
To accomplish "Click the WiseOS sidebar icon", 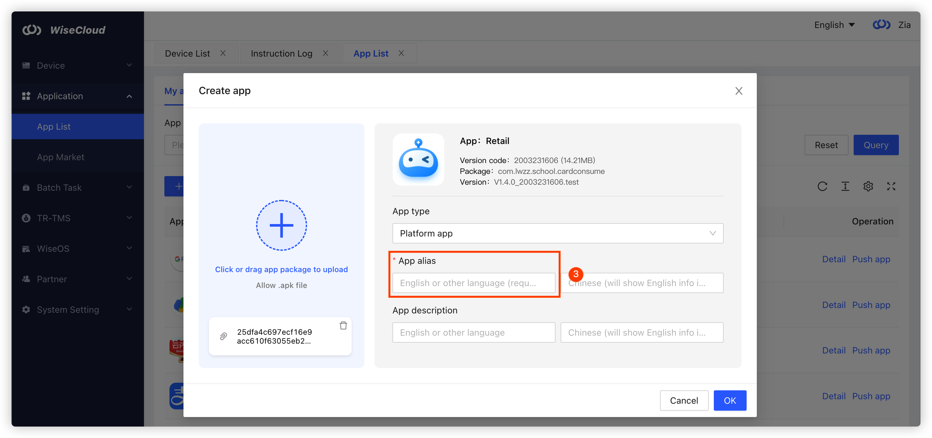I will tap(26, 249).
